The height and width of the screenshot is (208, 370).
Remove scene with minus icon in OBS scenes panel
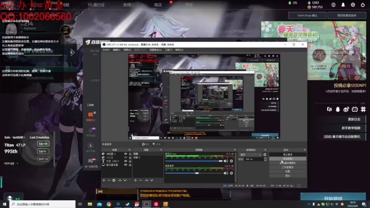click(141, 180)
